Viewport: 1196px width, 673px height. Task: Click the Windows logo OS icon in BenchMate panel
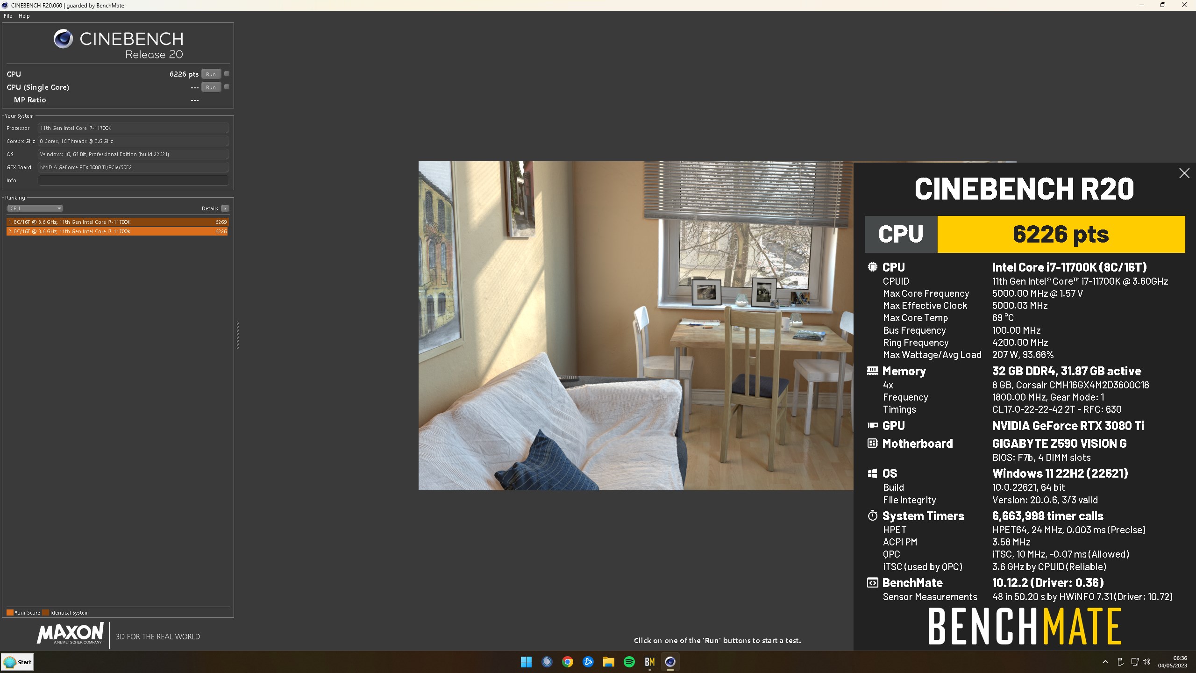tap(872, 473)
